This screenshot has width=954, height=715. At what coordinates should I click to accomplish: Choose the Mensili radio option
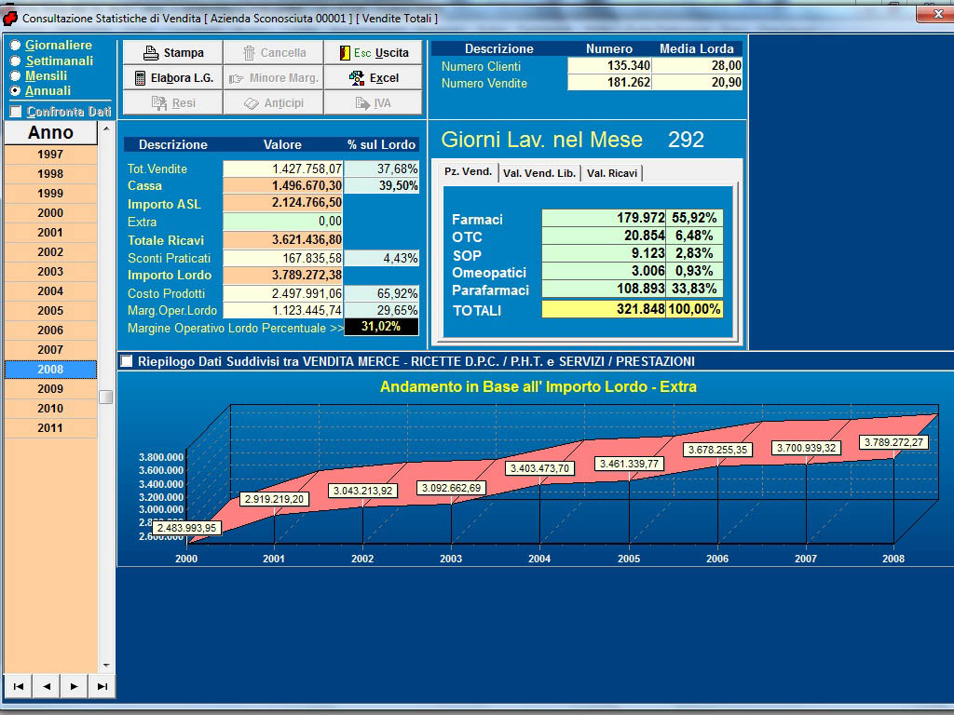(15, 75)
